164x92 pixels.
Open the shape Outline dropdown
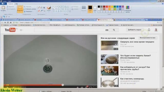[75, 7]
